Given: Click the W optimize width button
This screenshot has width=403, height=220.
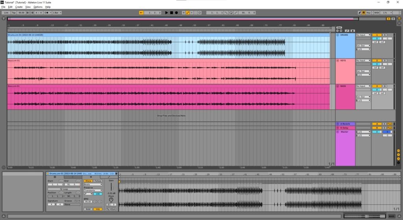Looking at the screenshot, I should pyautogui.click(x=393, y=19).
